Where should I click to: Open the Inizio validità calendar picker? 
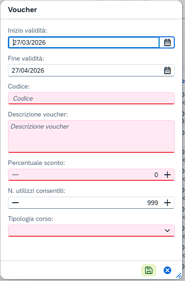pos(167,42)
